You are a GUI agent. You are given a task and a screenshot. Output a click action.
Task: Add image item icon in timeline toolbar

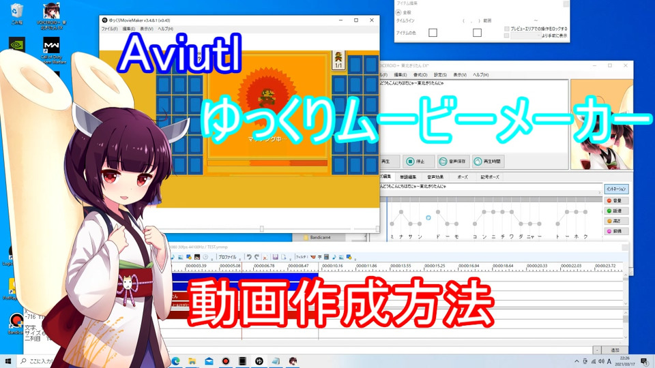(180, 257)
